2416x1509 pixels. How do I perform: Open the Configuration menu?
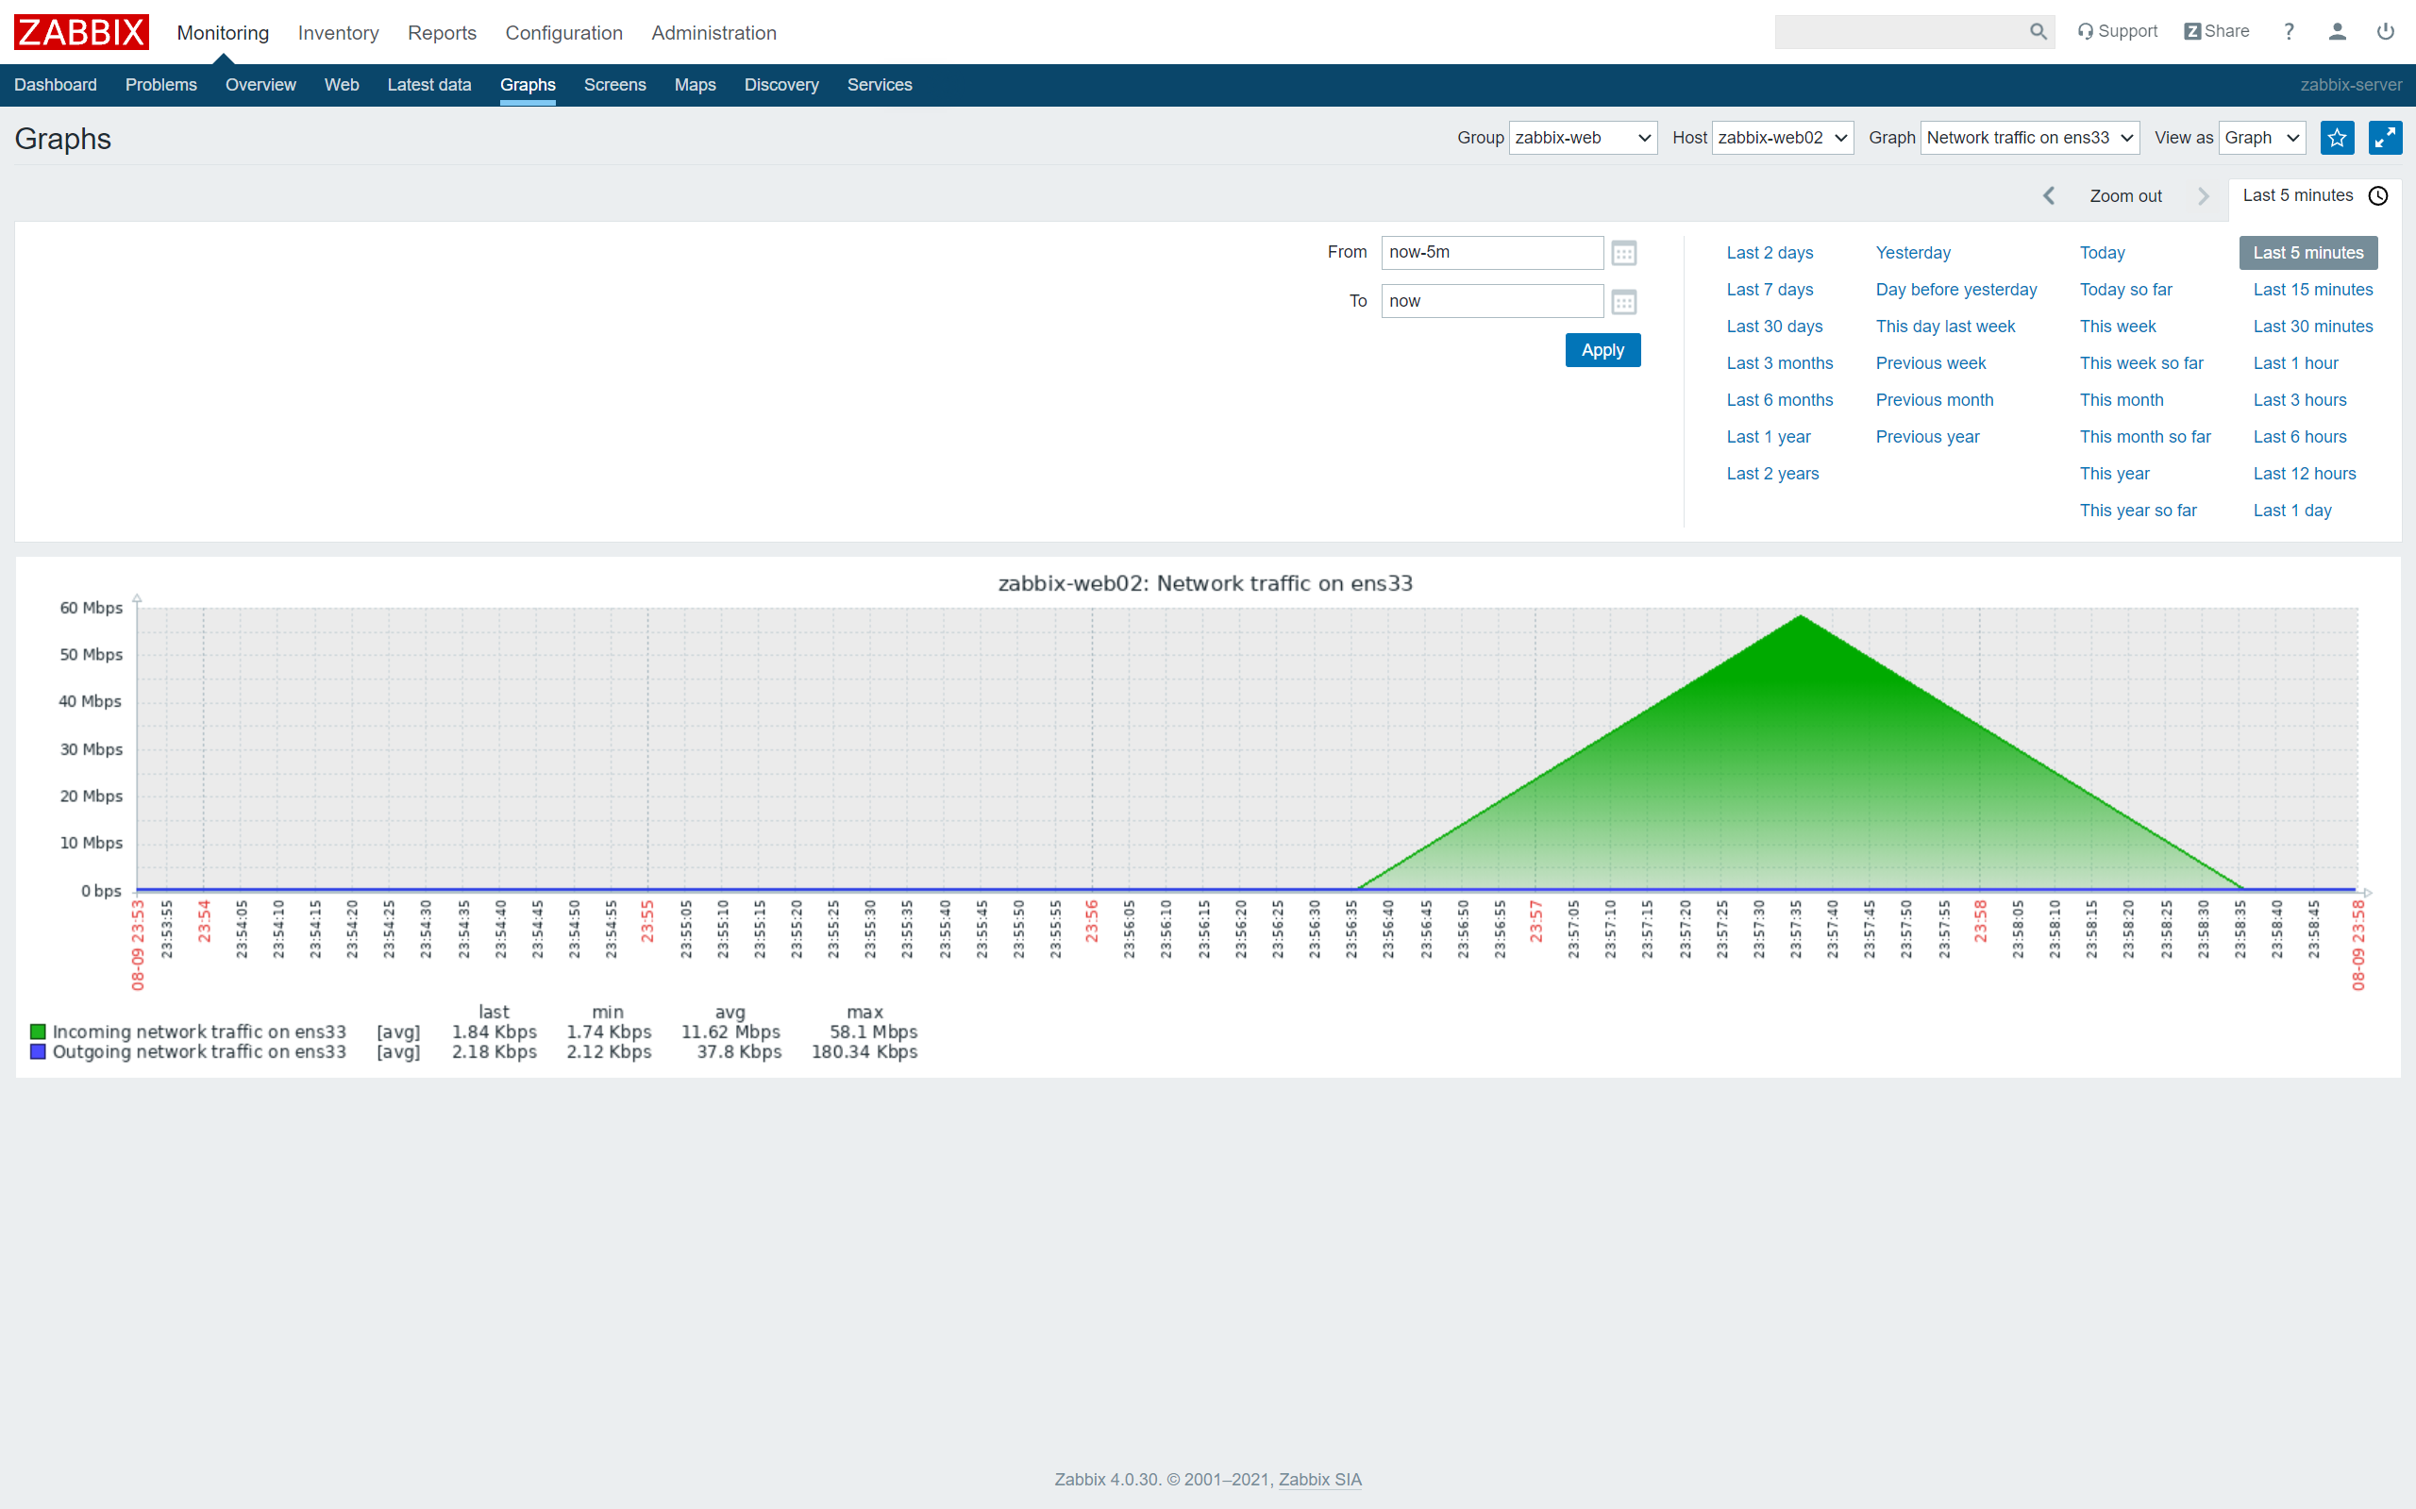(x=563, y=33)
